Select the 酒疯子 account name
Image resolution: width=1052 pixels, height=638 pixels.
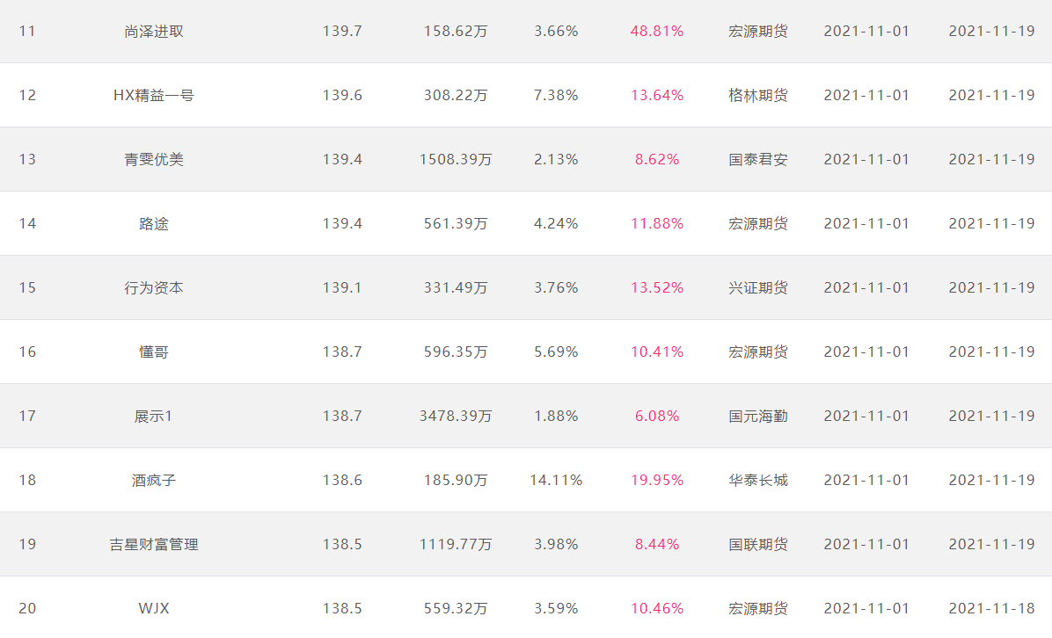coord(154,481)
